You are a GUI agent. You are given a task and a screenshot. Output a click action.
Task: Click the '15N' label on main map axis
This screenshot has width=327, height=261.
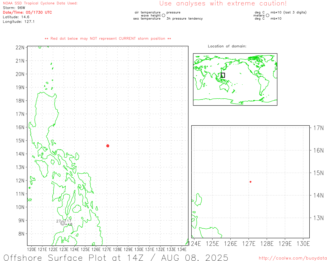(20, 141)
